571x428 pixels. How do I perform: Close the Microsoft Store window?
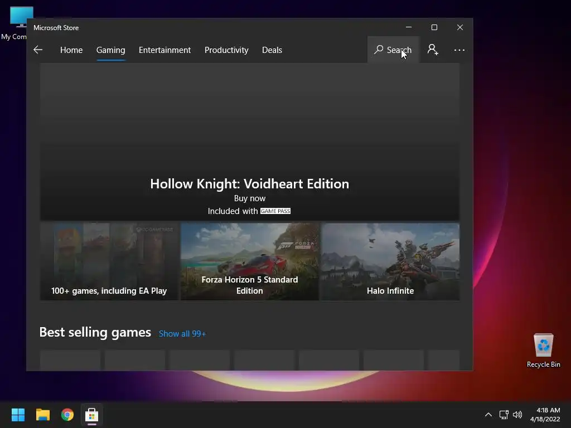click(x=460, y=27)
